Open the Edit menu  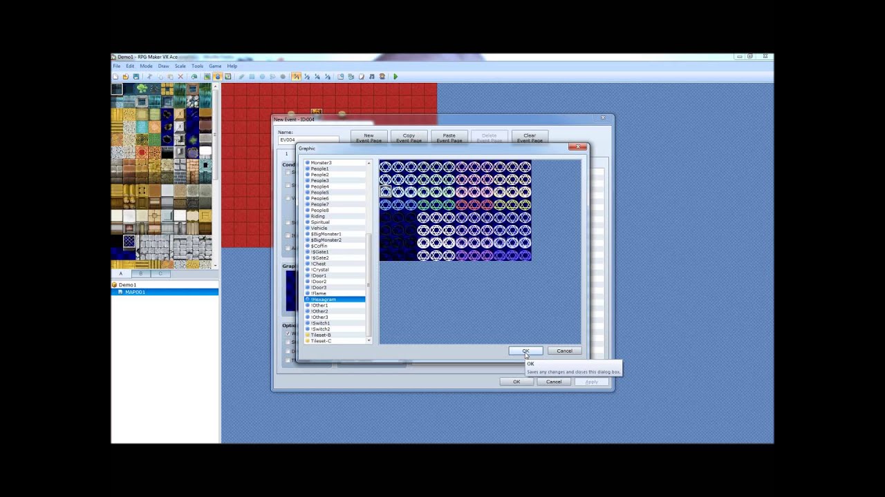point(130,66)
